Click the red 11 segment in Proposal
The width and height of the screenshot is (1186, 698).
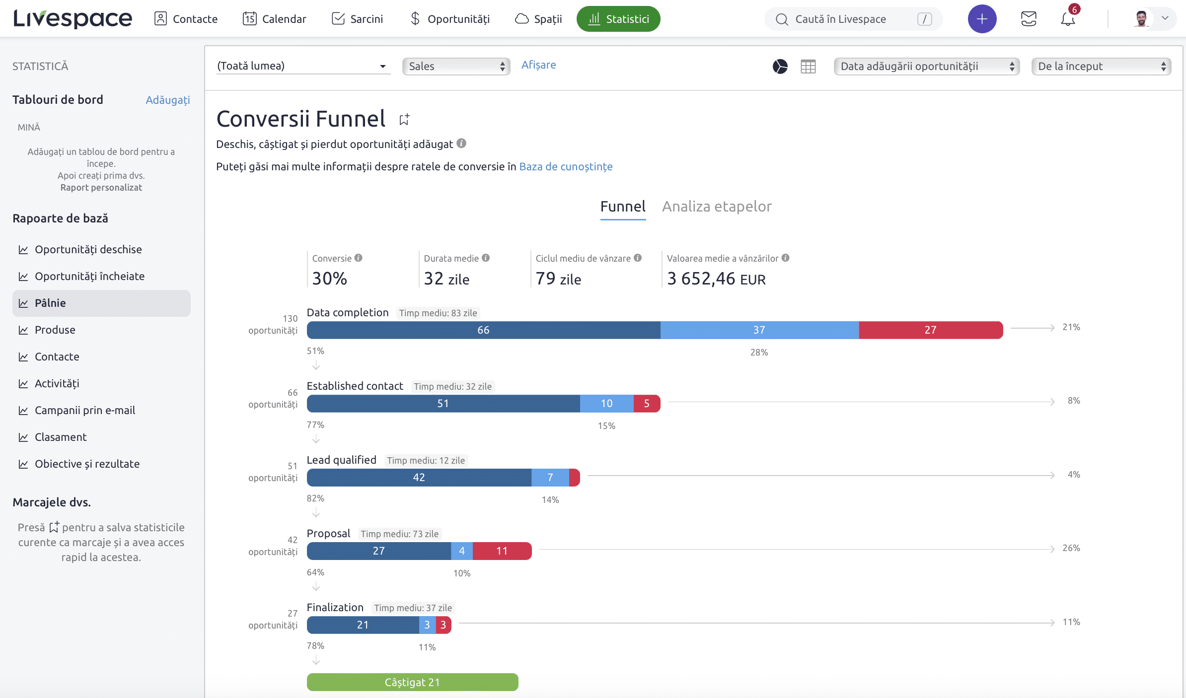click(x=502, y=551)
